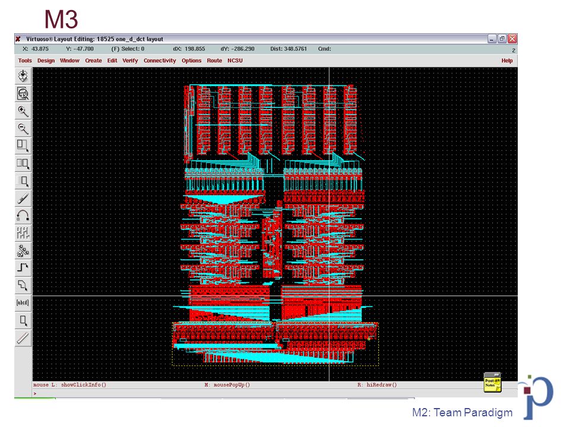Activate the Copy tool icon
570x427 pixels.
click(x=23, y=164)
